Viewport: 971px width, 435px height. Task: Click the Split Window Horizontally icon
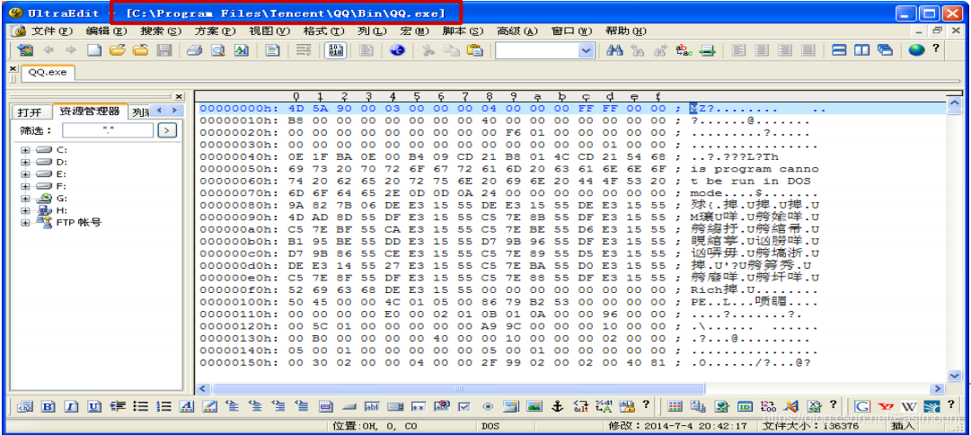point(839,50)
